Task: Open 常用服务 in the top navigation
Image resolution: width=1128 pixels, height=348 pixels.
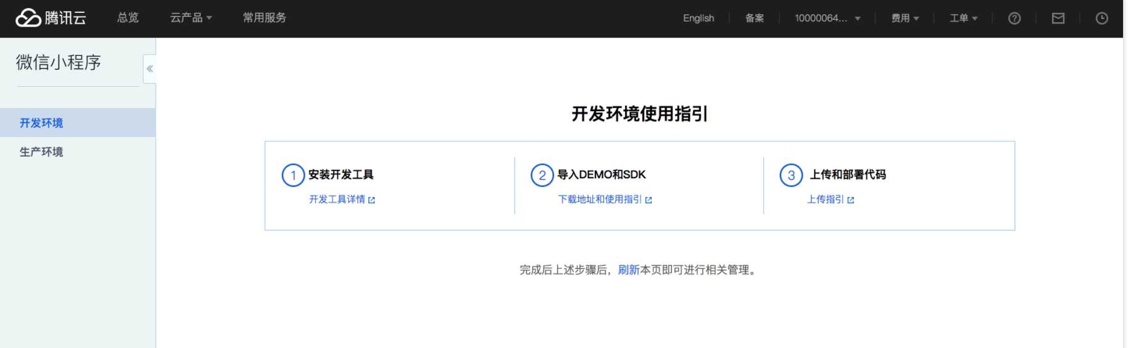Action: coord(264,18)
